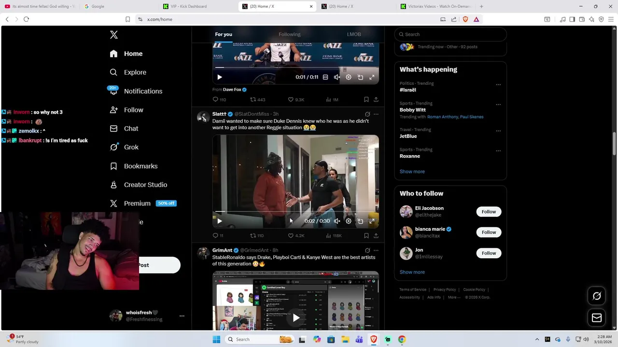Toggle captions on the Jazz video
Viewport: 618px width, 347px height.
[x=325, y=77]
